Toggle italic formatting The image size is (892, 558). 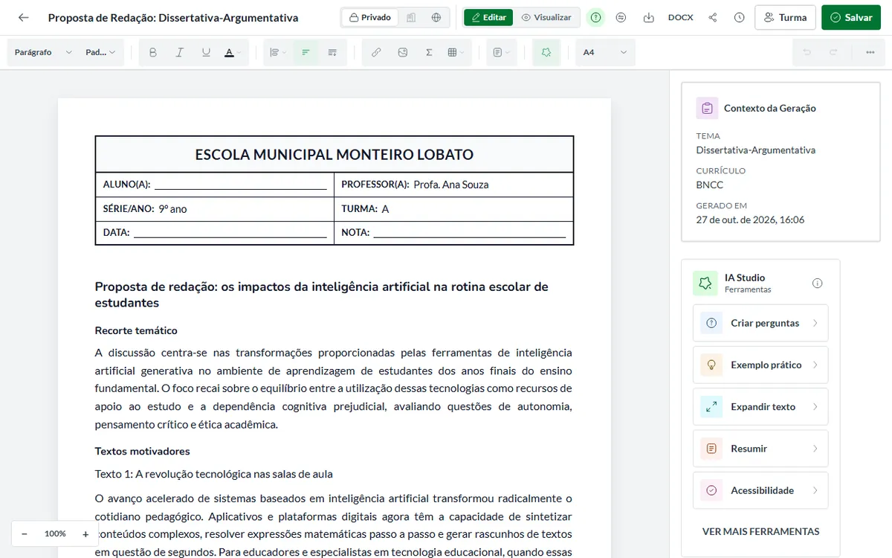pos(179,53)
